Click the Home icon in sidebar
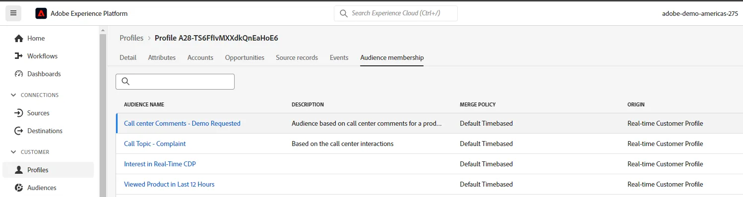743x197 pixels. tap(19, 38)
